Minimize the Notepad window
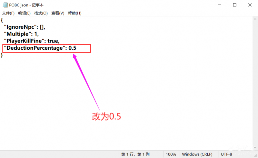Image resolution: width=258 pixels, height=158 pixels. click(220, 5)
